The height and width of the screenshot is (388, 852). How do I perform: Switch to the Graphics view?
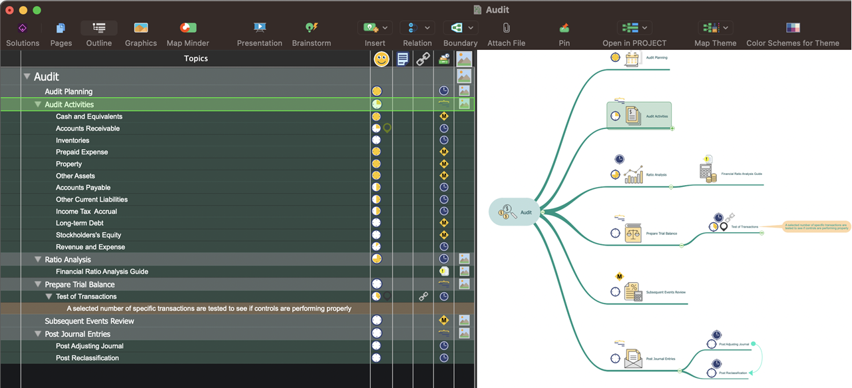tap(140, 32)
